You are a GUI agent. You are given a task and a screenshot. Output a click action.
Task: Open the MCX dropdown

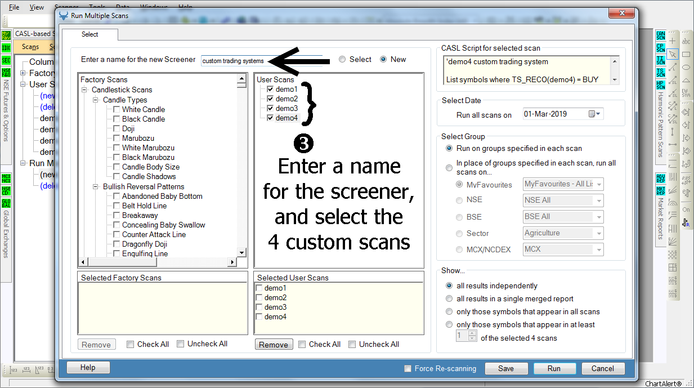point(563,249)
